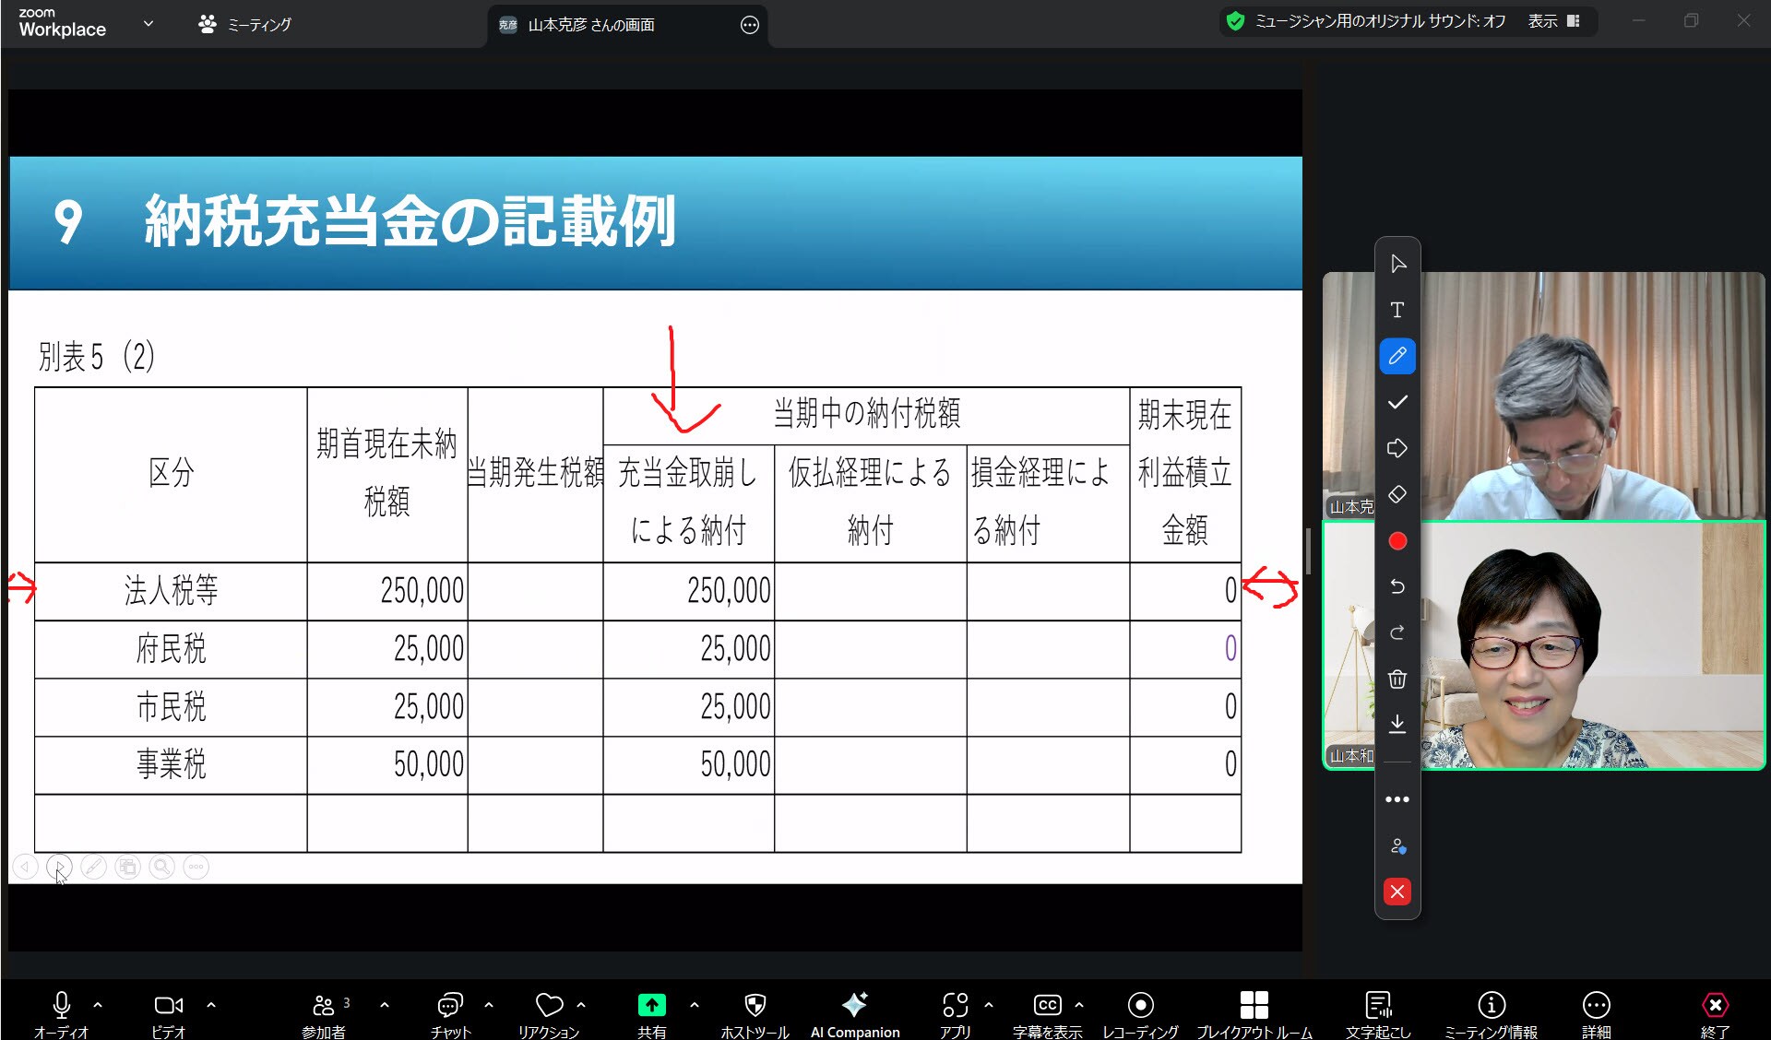Save annotations with download icon
Image resolution: width=1771 pixels, height=1040 pixels.
1397,725
